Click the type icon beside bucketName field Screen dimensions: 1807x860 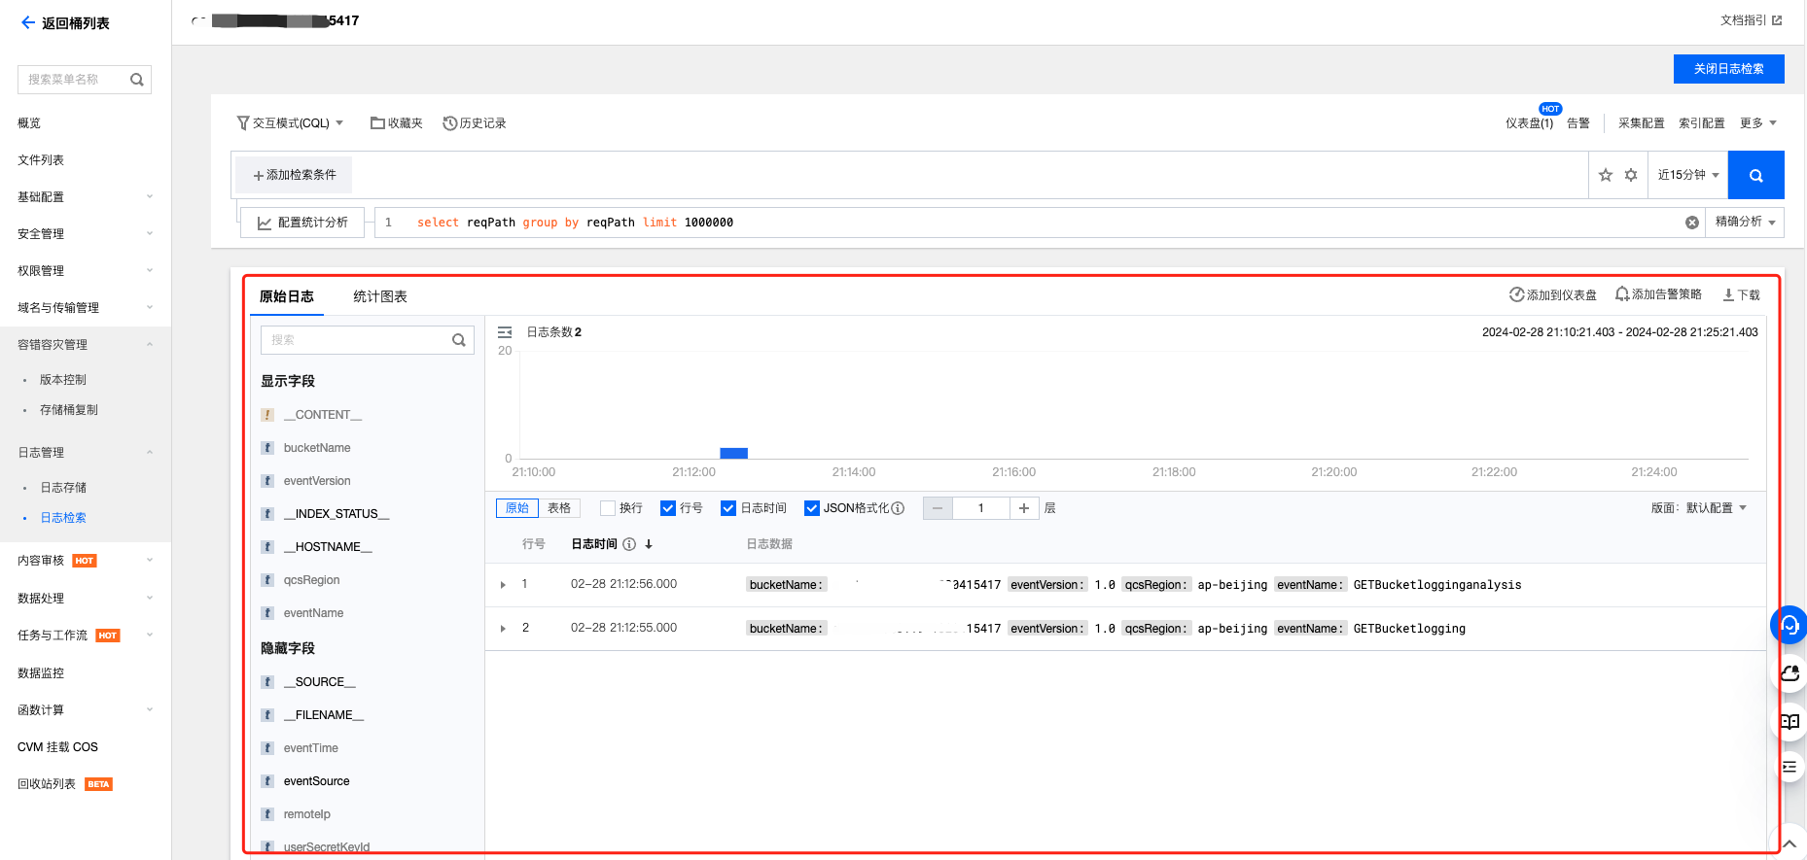[x=267, y=448]
